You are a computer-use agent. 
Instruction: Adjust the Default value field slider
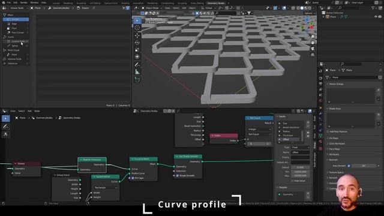(300, 167)
